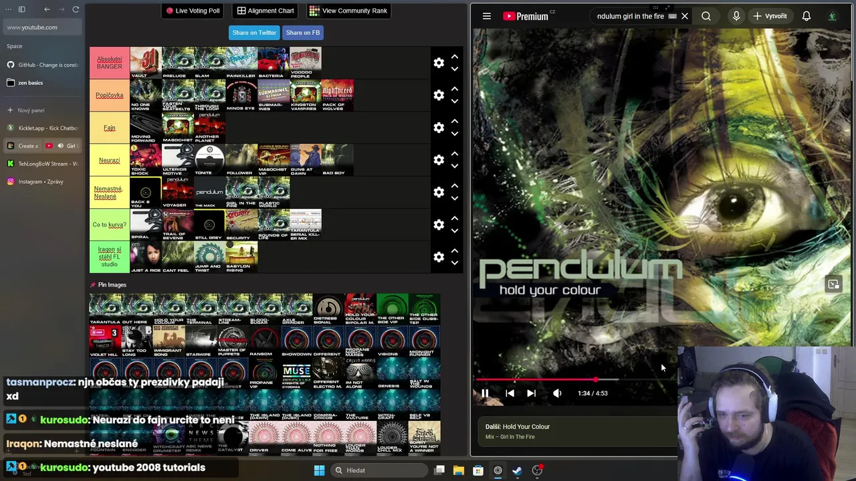Image resolution: width=856 pixels, height=481 pixels.
Task: Skip to previous video
Action: (x=510, y=393)
